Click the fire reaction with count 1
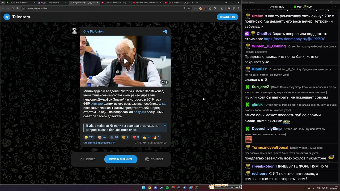The width and height of the screenshot is (340, 191). 157,137
